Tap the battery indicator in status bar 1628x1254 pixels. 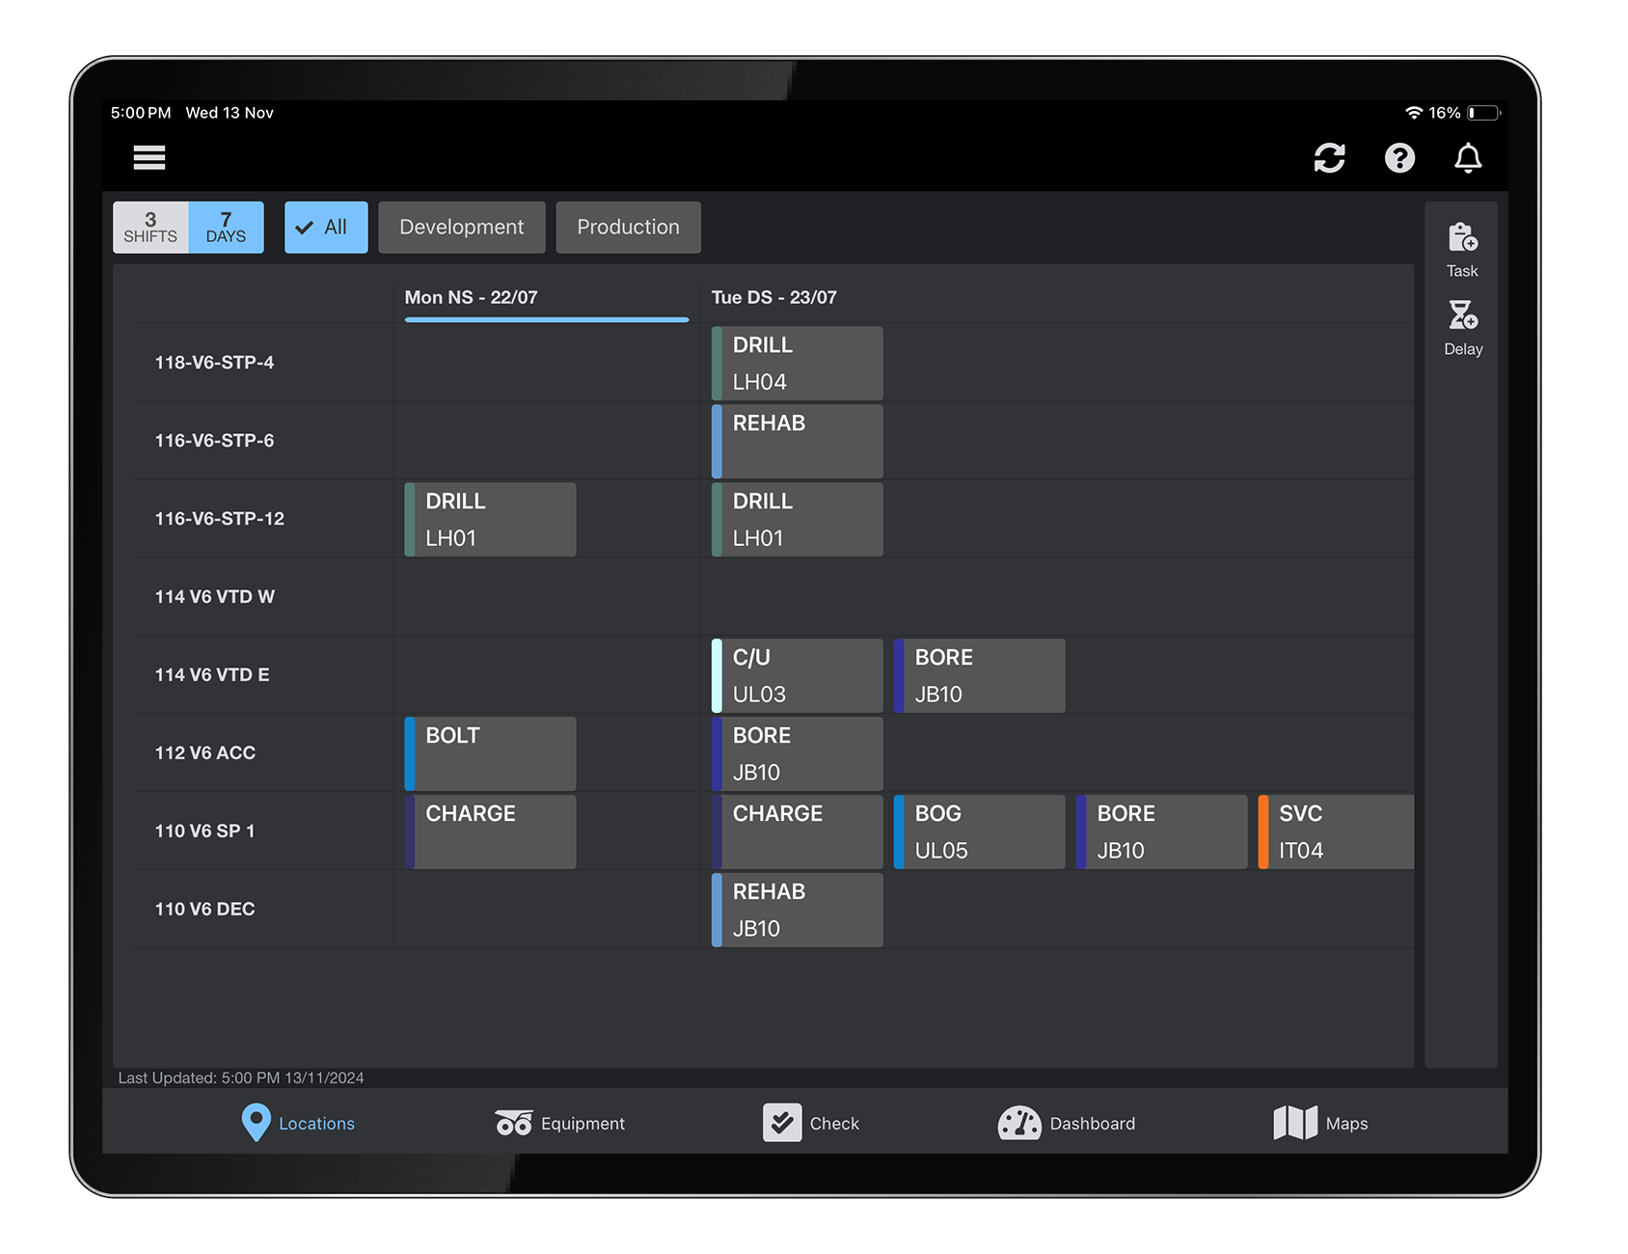[1484, 113]
